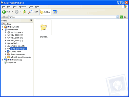The image size is (129, 97).
Task: Go up one folder level
Action: [x=24, y=12]
